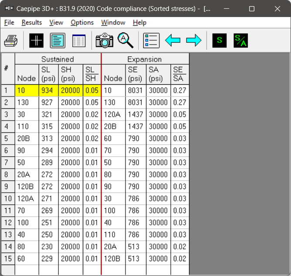
Task: Open the Help menu
Action: (x=139, y=22)
